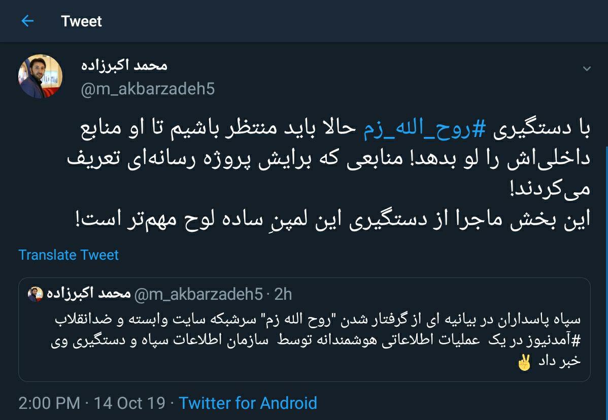
Task: Click the quoted tweet's 2h timestamp
Action: click(x=283, y=294)
